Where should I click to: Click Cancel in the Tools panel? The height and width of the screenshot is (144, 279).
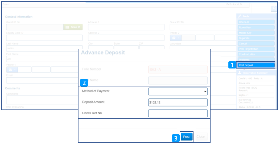tap(256, 44)
